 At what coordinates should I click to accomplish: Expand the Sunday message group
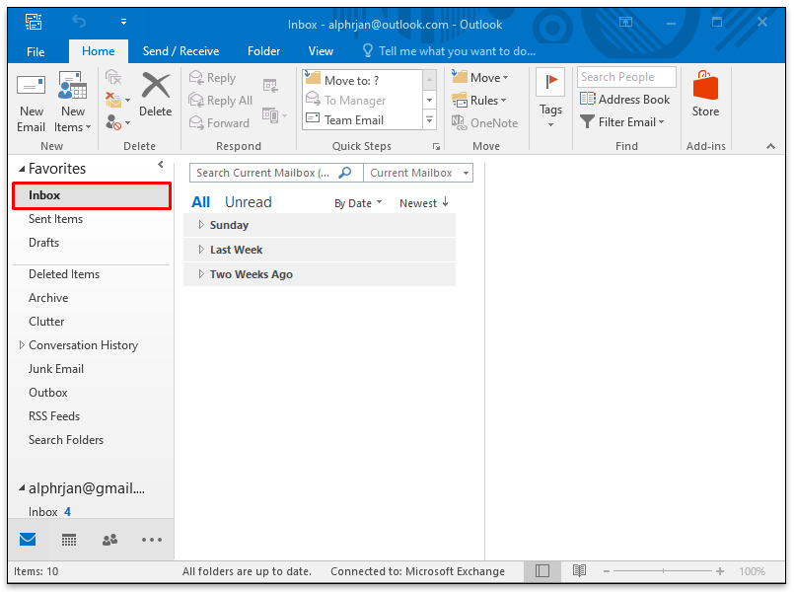[x=201, y=225]
